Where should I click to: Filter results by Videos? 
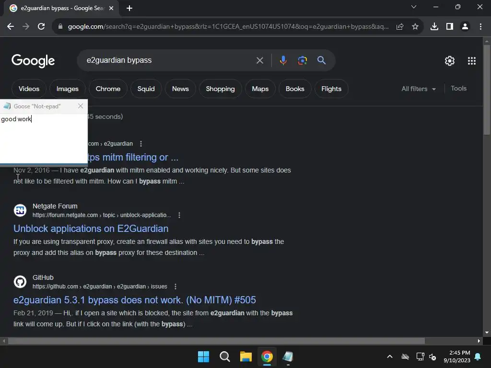(x=29, y=89)
